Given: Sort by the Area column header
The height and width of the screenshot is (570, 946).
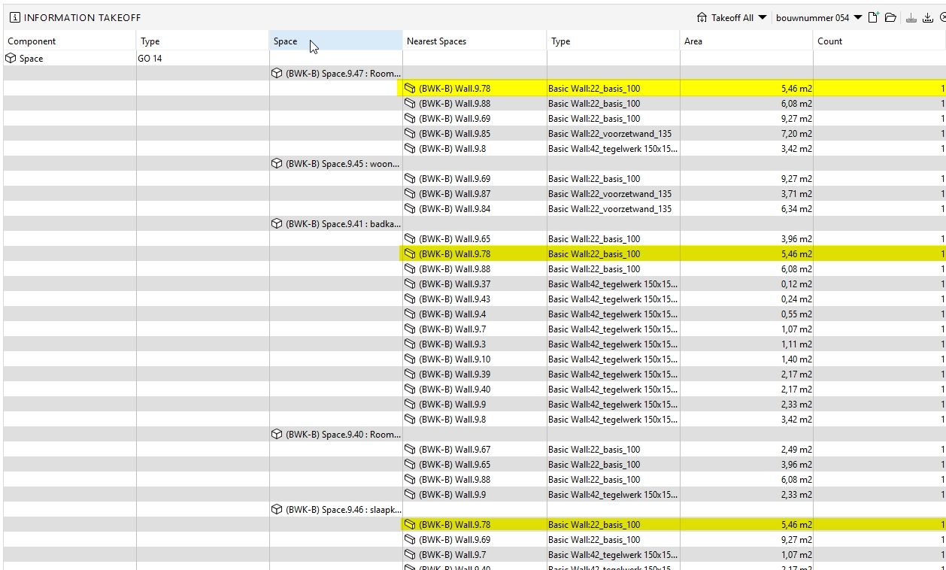Looking at the screenshot, I should (x=747, y=41).
